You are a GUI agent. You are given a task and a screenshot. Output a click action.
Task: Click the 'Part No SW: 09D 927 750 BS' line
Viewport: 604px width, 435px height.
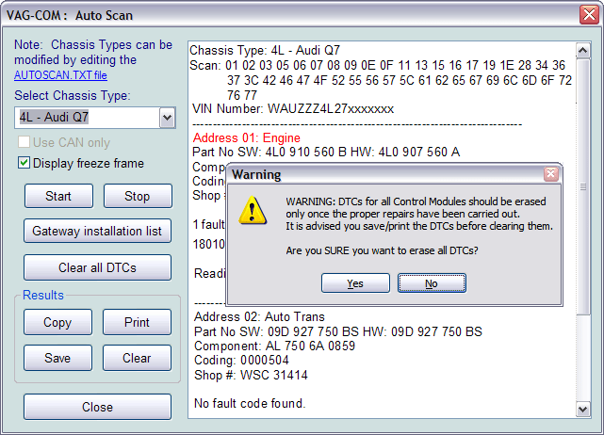[338, 331]
